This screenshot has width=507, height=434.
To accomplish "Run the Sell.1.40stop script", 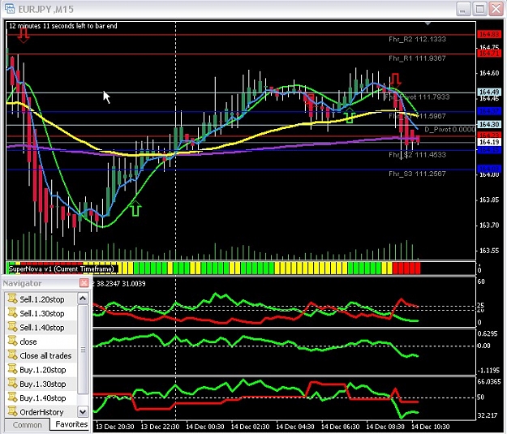I will tap(41, 328).
